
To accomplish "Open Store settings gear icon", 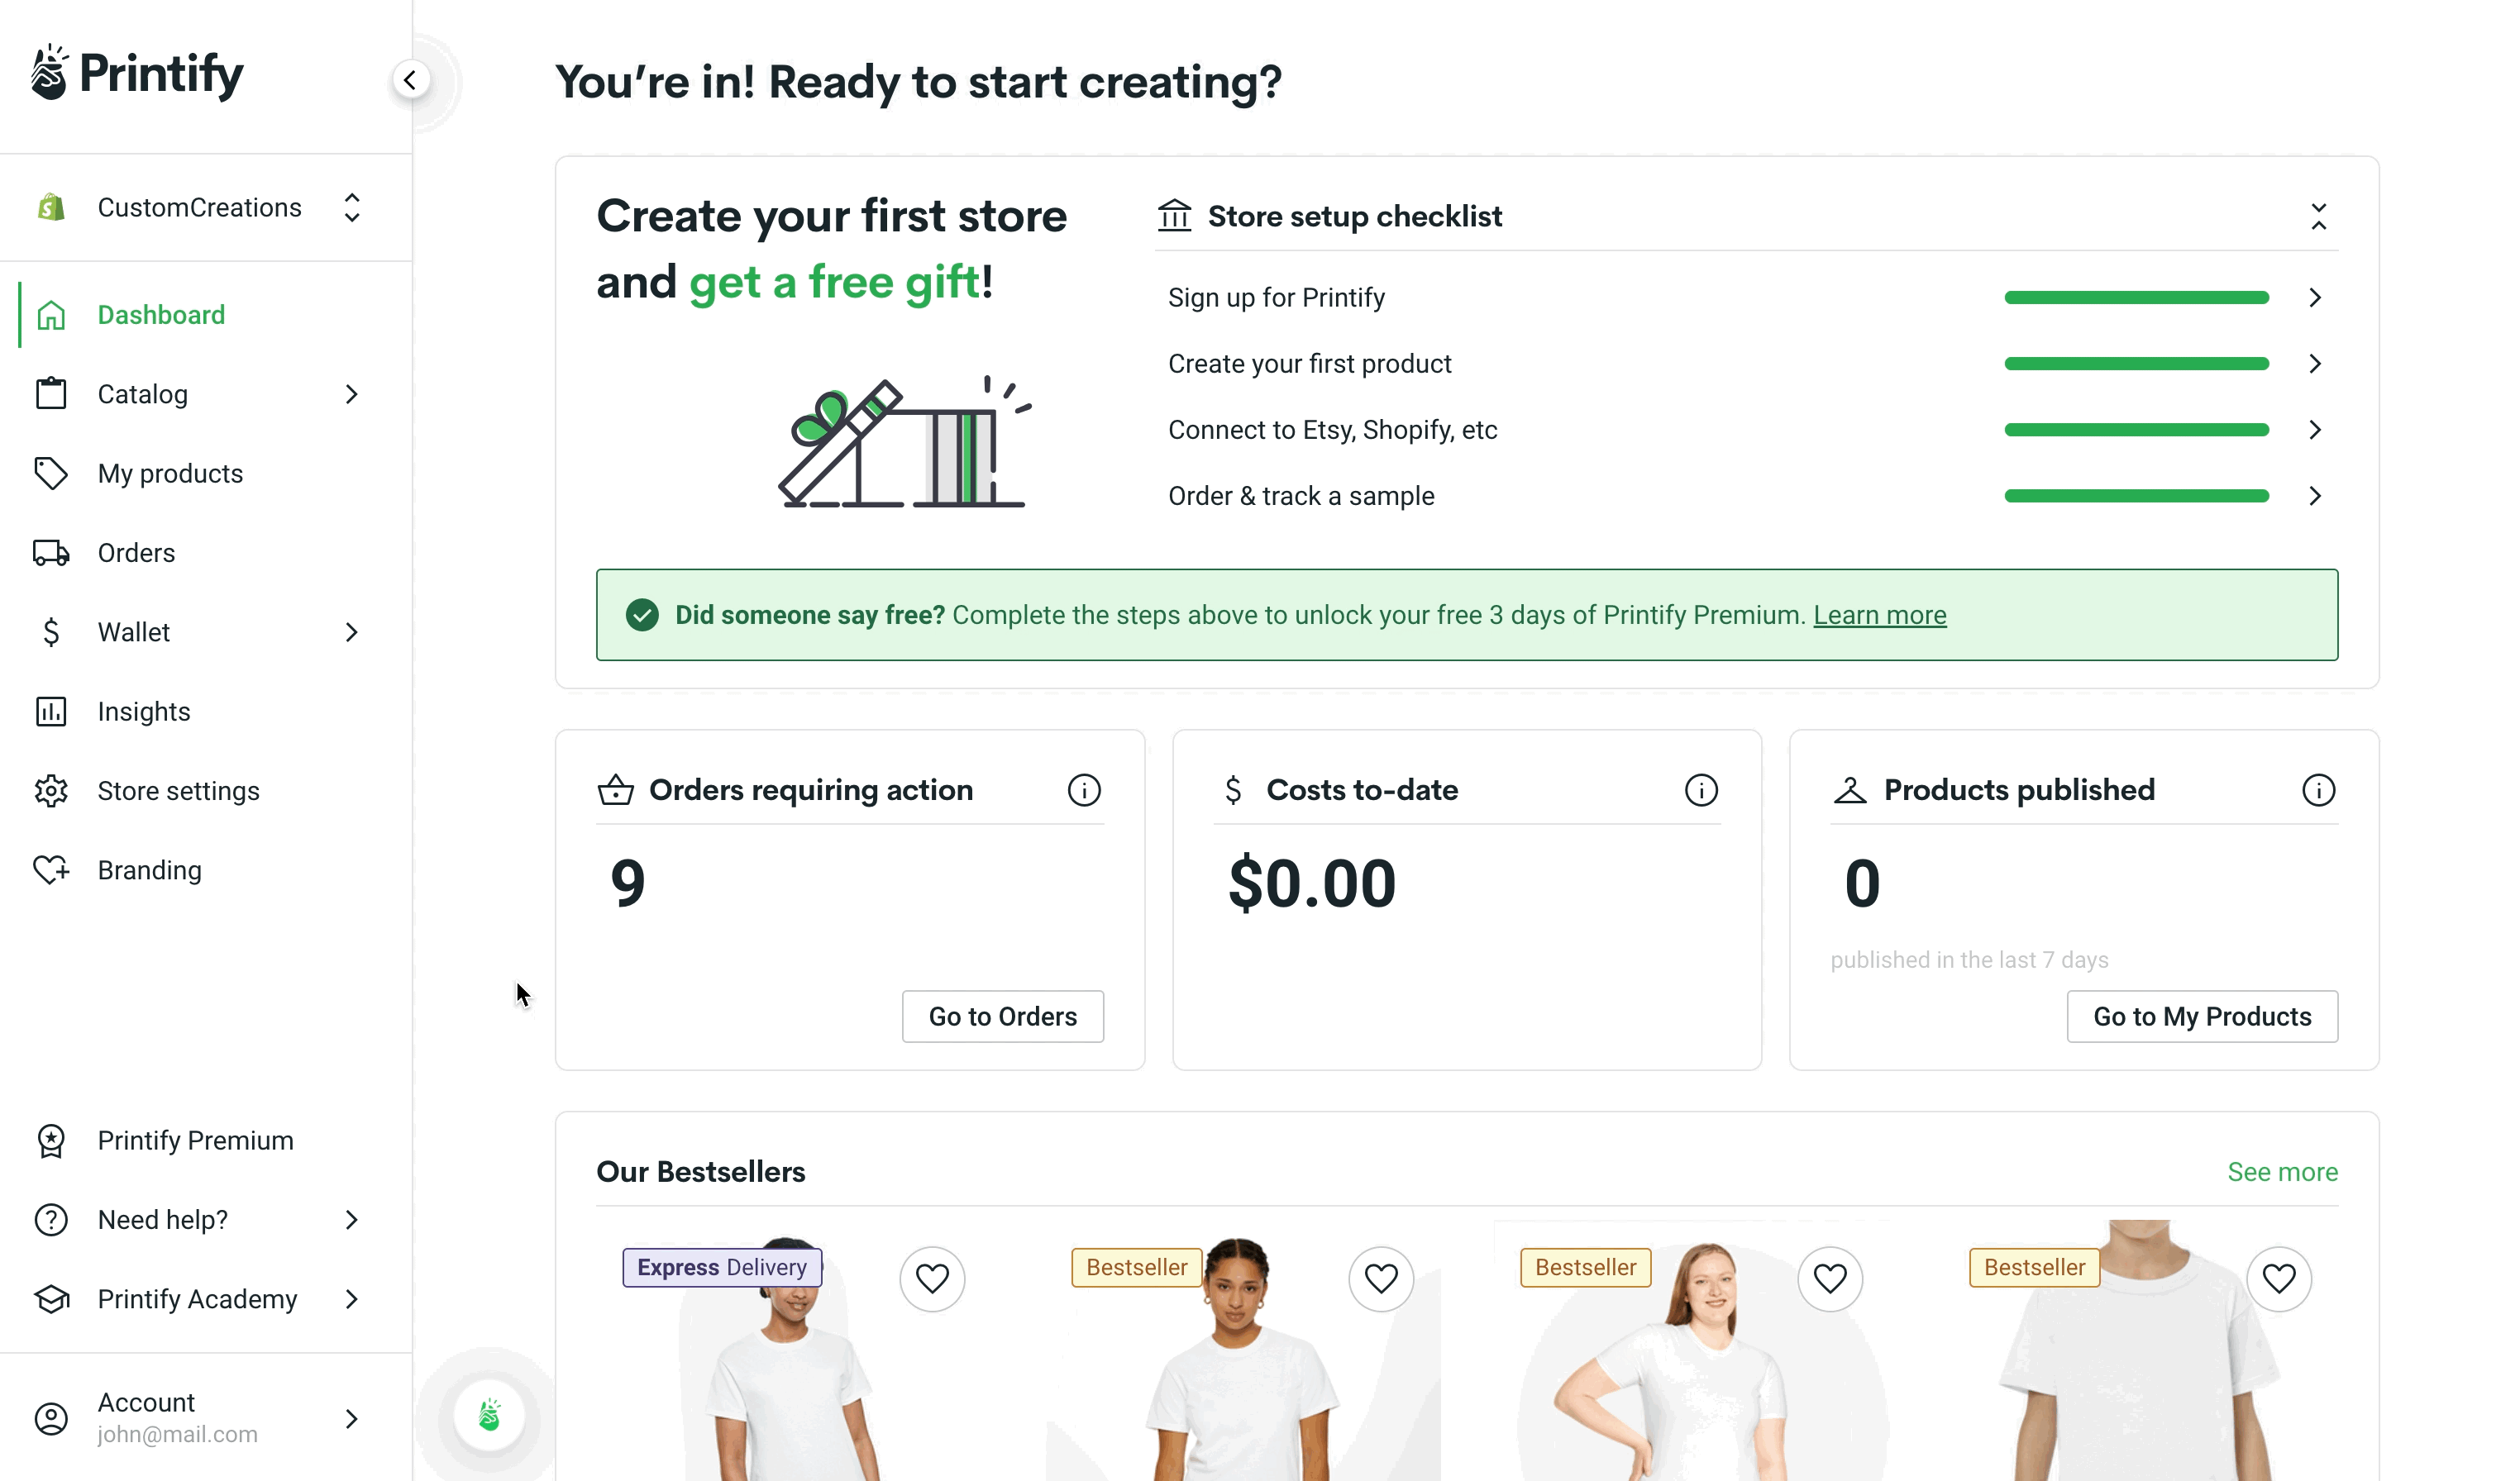I will pyautogui.click(x=51, y=790).
